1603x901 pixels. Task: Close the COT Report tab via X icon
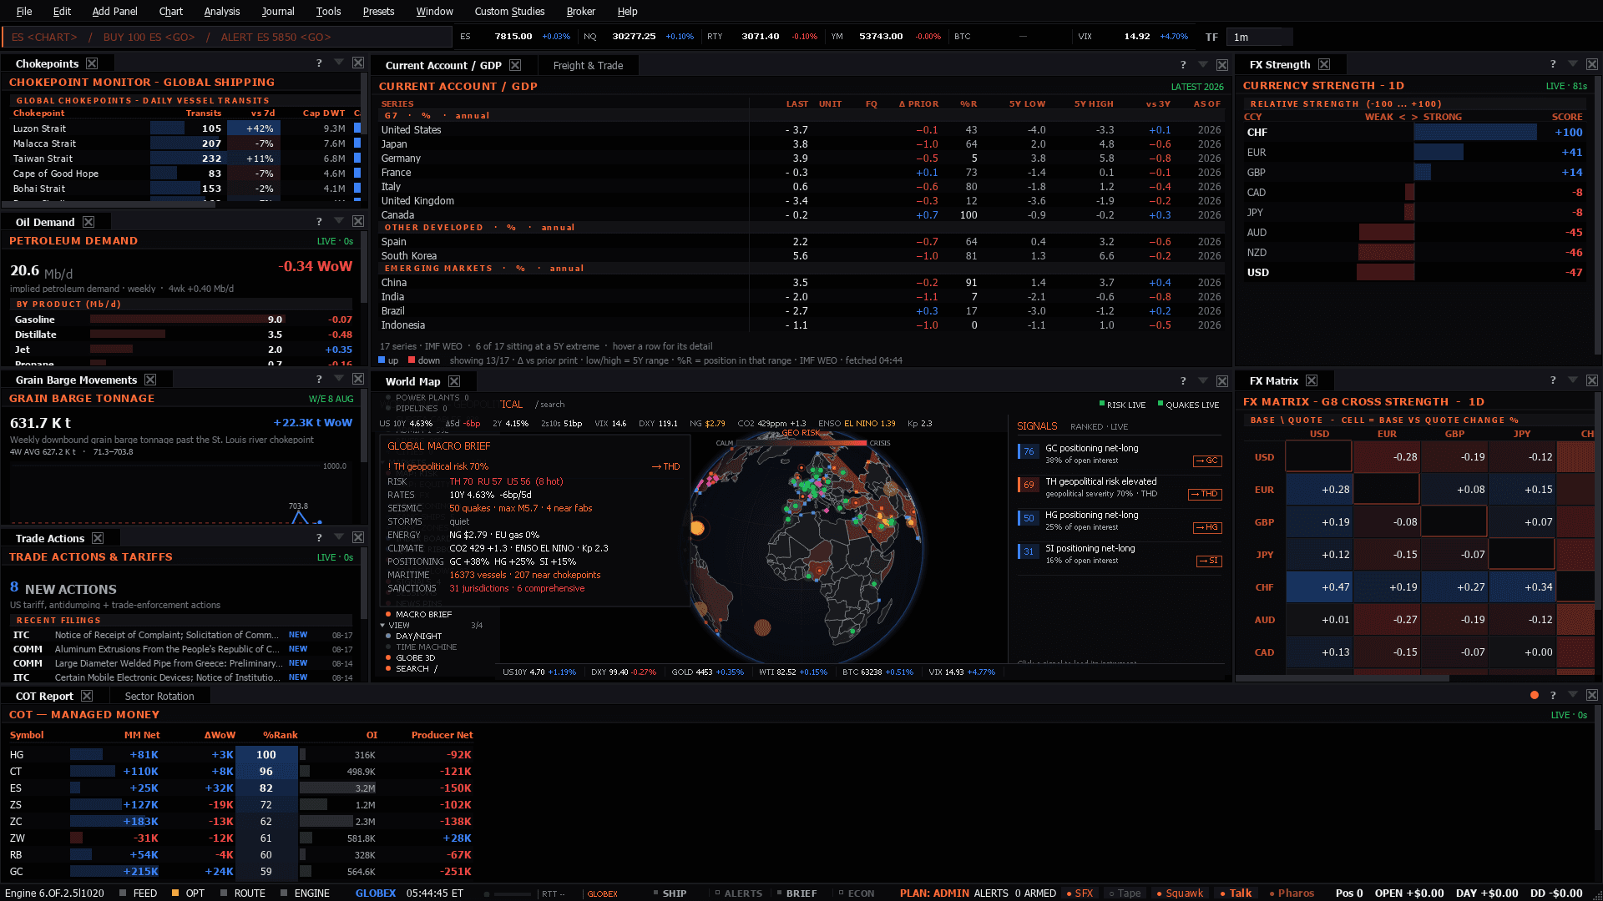coord(87,696)
